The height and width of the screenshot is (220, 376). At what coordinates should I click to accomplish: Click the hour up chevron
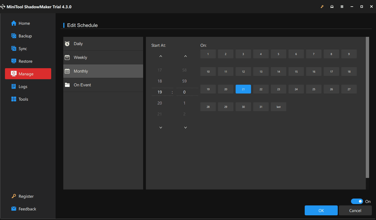[x=161, y=56]
